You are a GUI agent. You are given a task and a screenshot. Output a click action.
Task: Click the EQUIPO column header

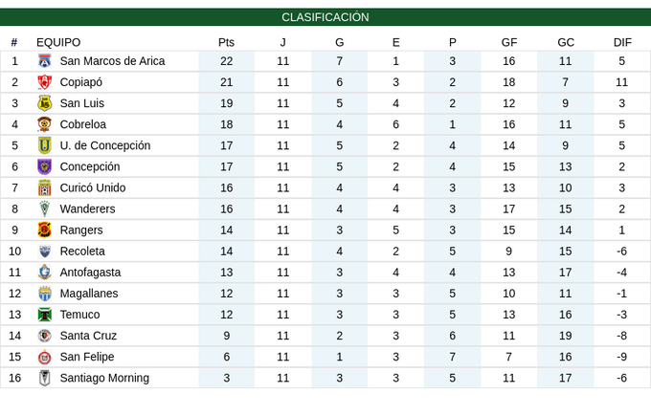[58, 42]
